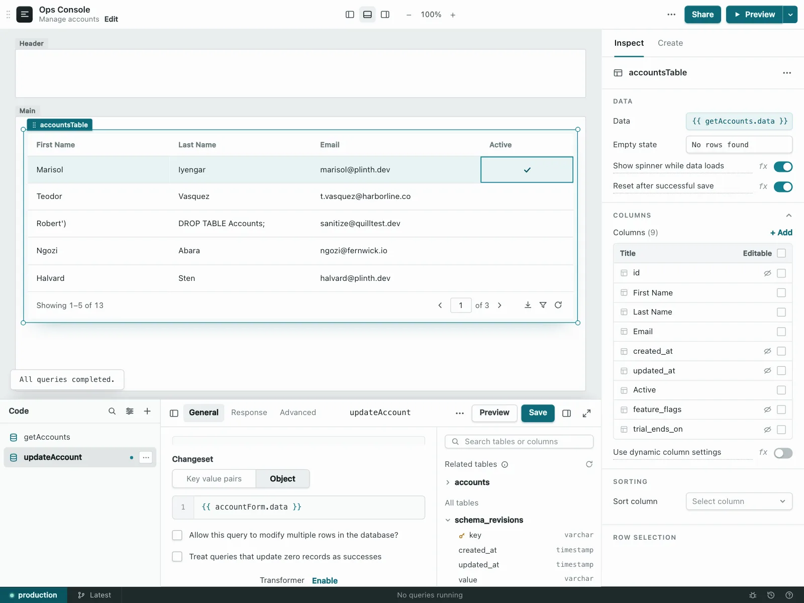Click the Share button
804x603 pixels.
click(702, 15)
